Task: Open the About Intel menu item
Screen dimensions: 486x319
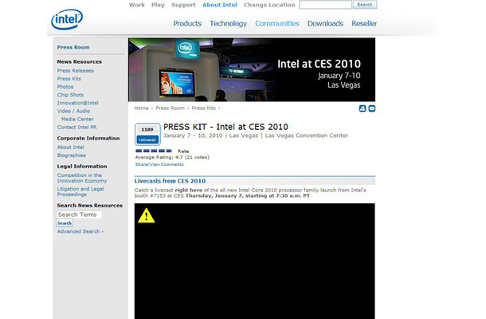Action: 220,5
